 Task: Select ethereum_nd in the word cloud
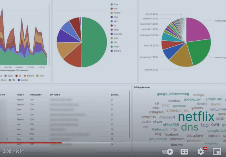177,110
